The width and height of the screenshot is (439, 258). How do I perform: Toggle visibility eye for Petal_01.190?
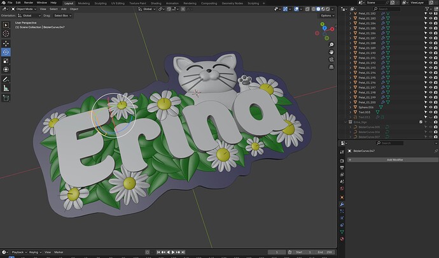pyautogui.click(x=431, y=53)
